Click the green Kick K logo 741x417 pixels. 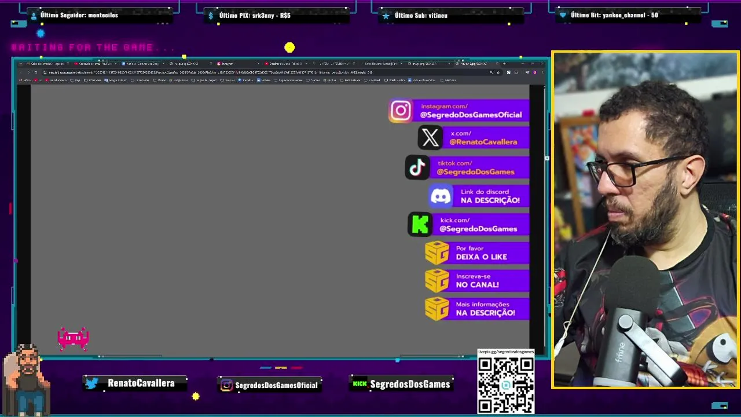point(420,225)
